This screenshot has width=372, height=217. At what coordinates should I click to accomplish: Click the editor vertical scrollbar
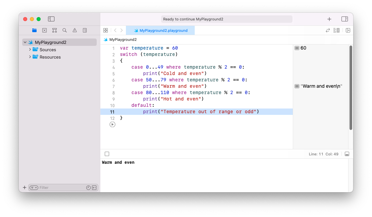[351, 87]
